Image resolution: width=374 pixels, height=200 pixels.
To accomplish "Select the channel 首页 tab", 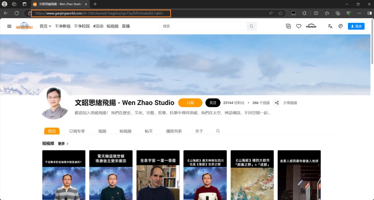I will [x=52, y=131].
